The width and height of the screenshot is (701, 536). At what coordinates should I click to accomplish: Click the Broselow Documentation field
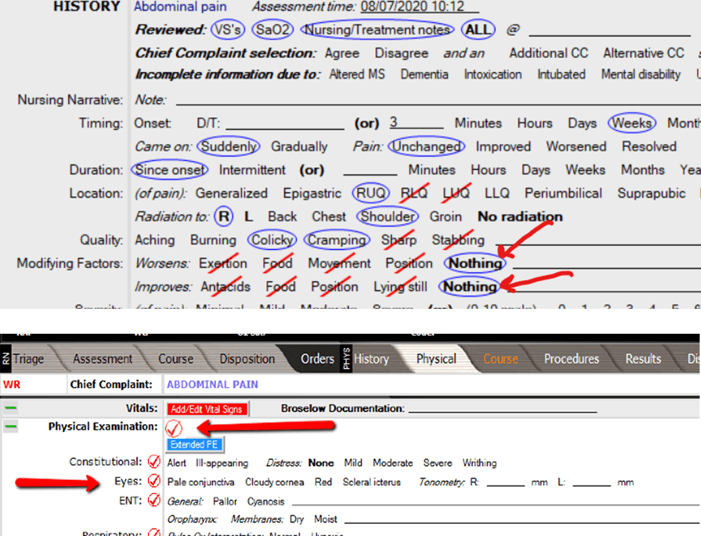coord(503,409)
